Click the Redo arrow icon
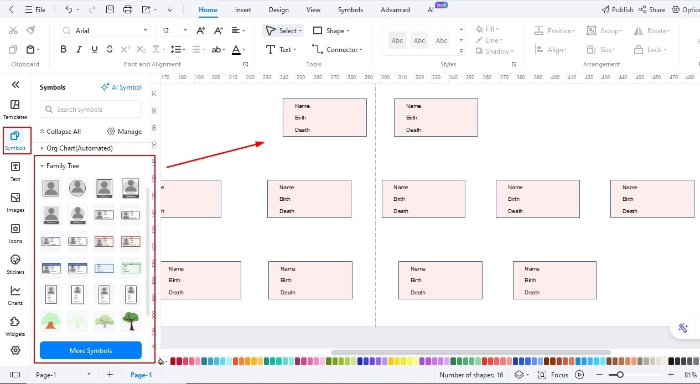The width and height of the screenshot is (700, 384). point(92,9)
